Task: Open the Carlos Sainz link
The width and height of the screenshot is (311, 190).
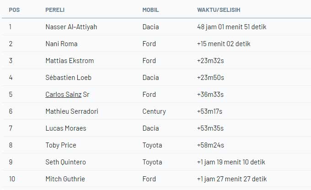Action: [x=63, y=95]
